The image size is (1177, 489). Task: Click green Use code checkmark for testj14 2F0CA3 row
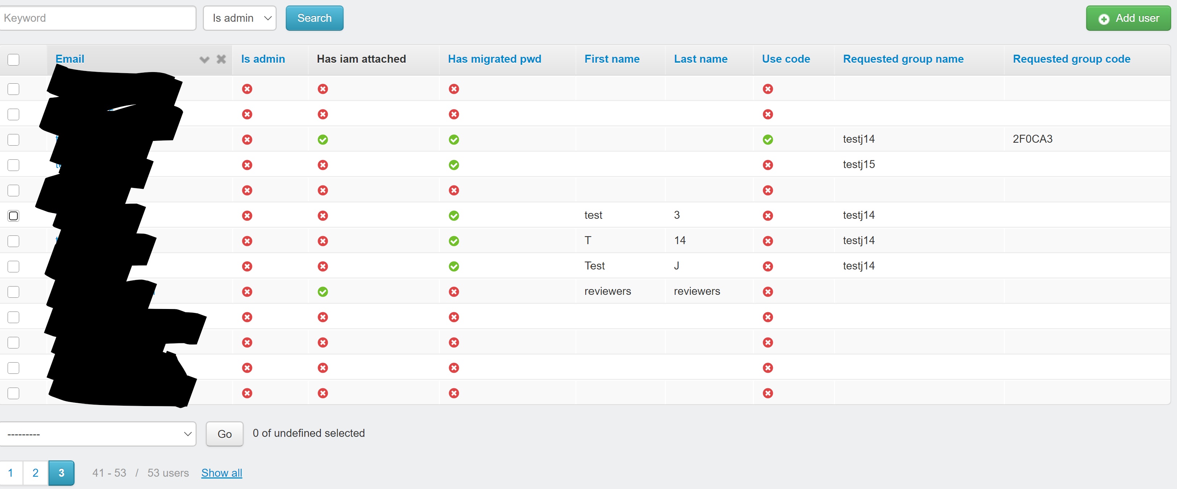point(768,139)
